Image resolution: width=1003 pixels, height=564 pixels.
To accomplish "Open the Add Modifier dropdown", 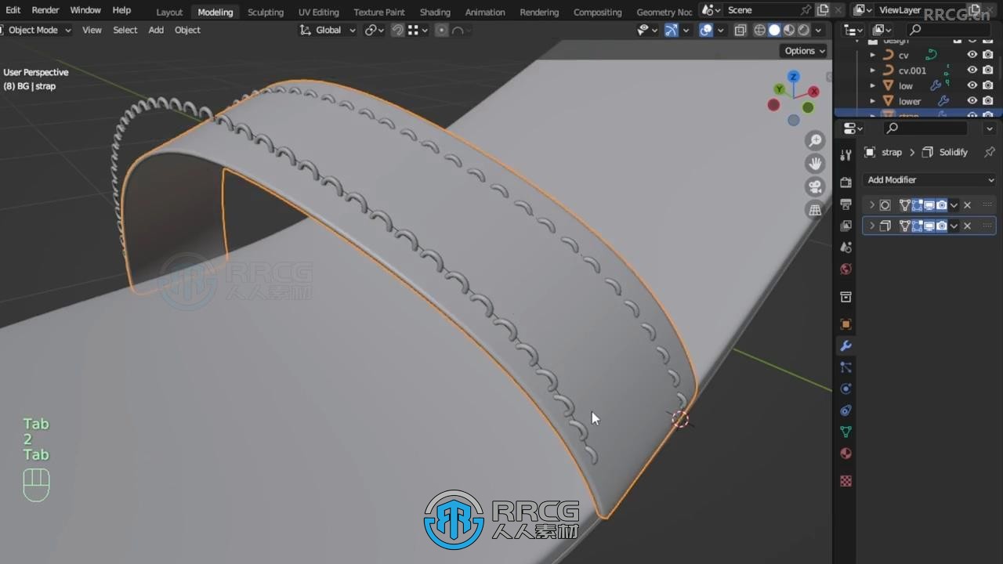I will click(x=930, y=179).
